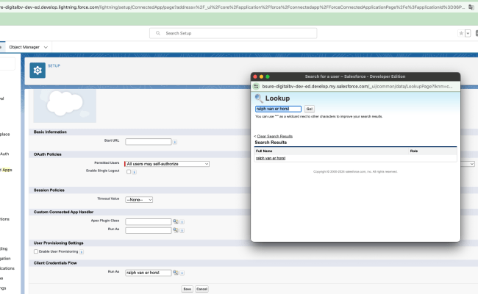
Task: Click site info icon in popup address bar
Action: click(257, 87)
